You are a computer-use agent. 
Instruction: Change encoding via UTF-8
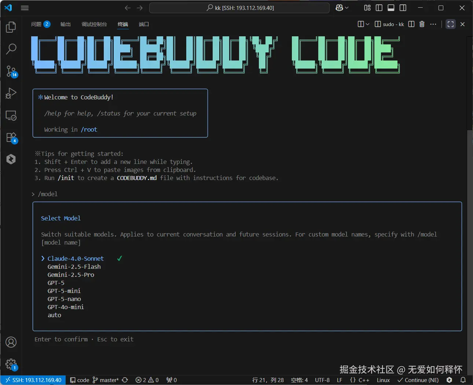(x=322, y=380)
